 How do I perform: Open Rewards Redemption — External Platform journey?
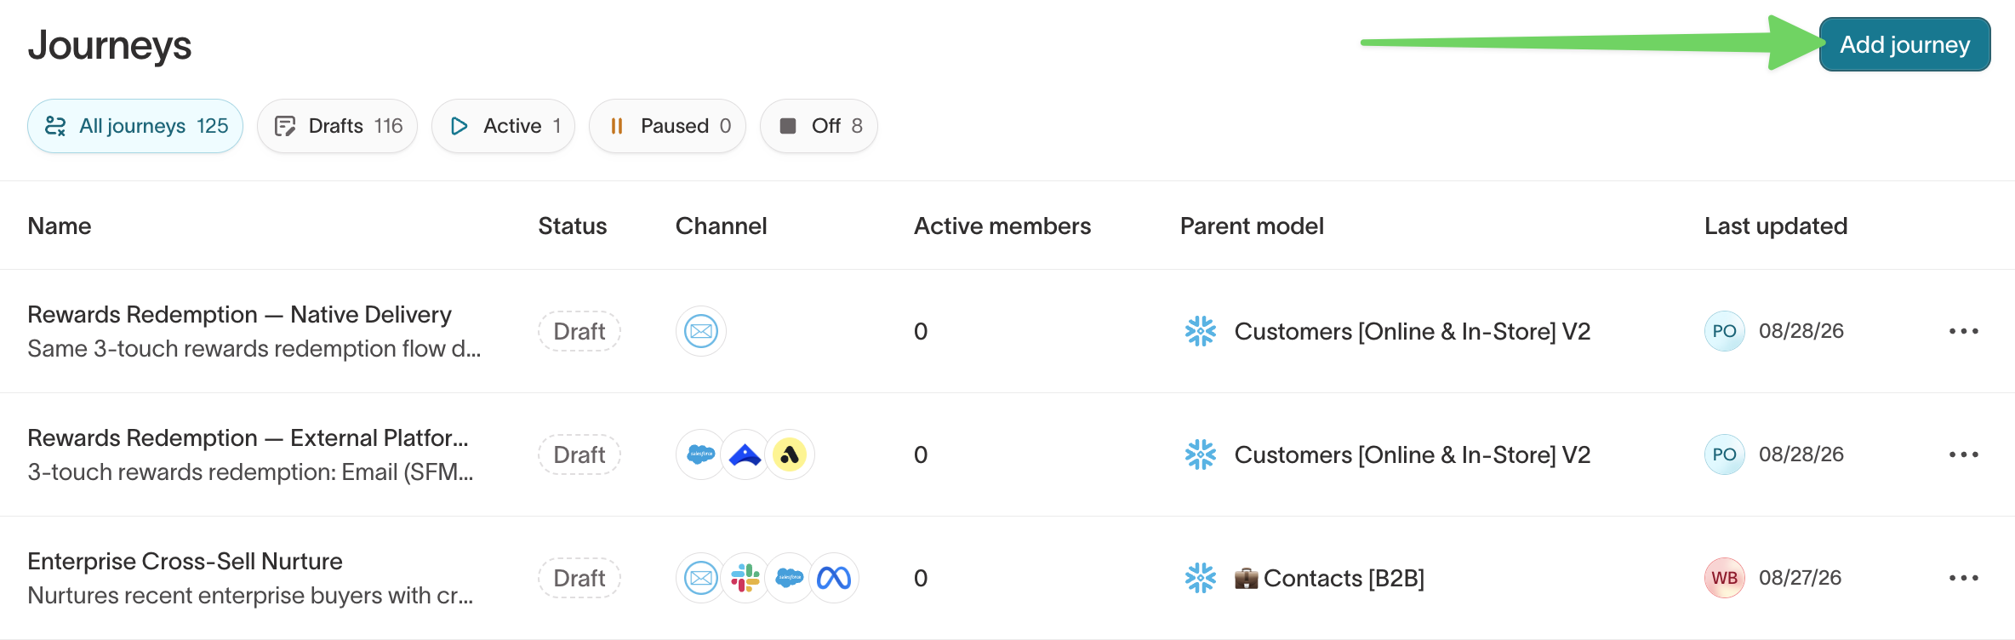(x=248, y=438)
